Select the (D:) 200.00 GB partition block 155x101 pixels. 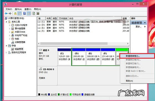click(79, 57)
